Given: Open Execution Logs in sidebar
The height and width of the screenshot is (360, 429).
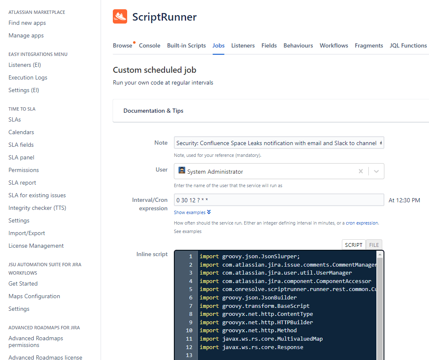Looking at the screenshot, I should (28, 77).
